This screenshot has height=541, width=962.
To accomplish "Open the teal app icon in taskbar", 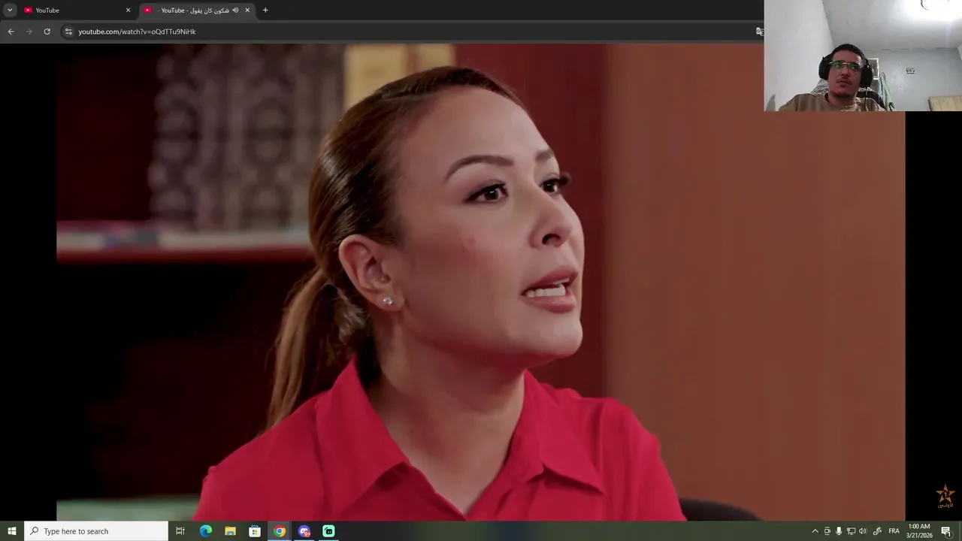I will [x=328, y=531].
